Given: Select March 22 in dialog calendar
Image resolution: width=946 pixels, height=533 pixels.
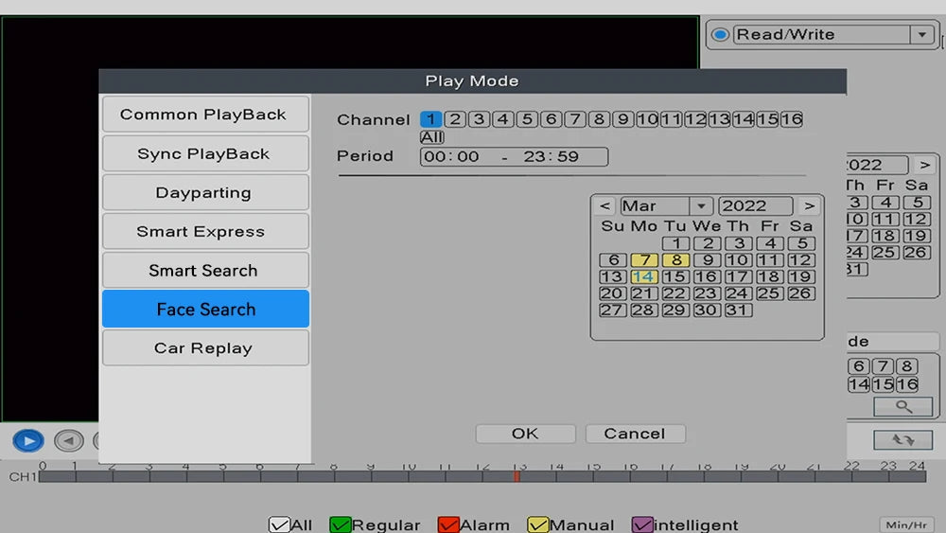Looking at the screenshot, I should 675,293.
